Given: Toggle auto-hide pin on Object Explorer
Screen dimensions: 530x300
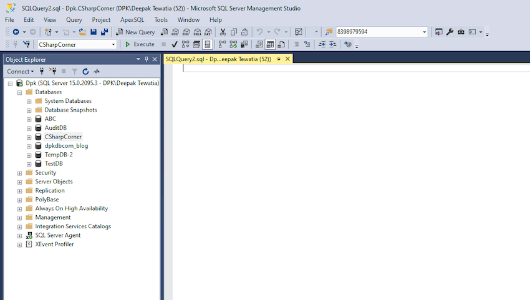Looking at the screenshot, I should (147, 59).
